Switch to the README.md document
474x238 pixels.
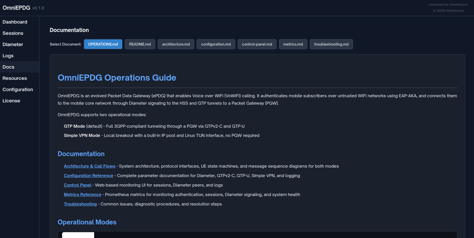click(140, 44)
